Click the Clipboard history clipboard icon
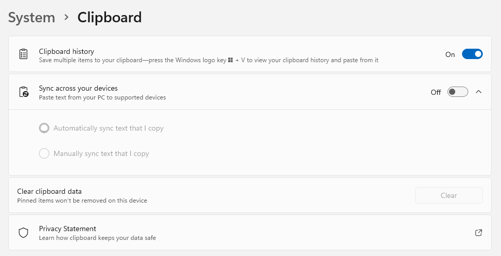The width and height of the screenshot is (501, 256). click(x=23, y=54)
